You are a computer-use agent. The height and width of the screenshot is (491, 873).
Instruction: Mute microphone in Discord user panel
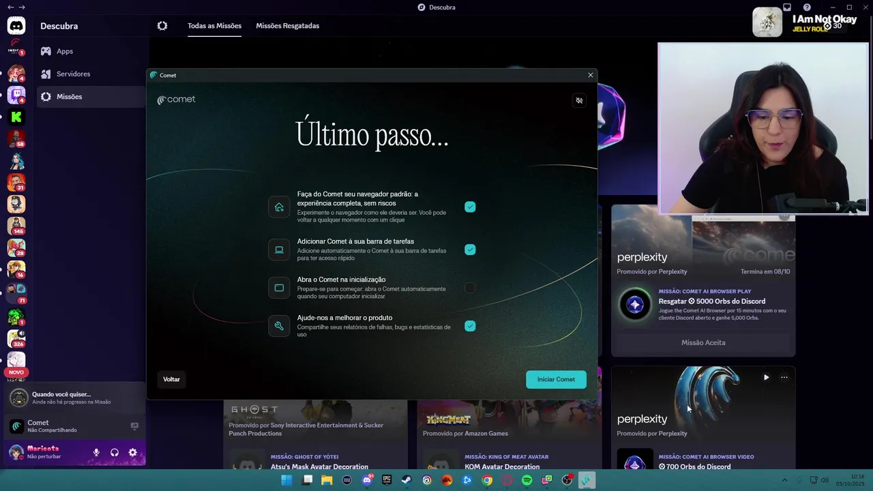pyautogui.click(x=96, y=453)
